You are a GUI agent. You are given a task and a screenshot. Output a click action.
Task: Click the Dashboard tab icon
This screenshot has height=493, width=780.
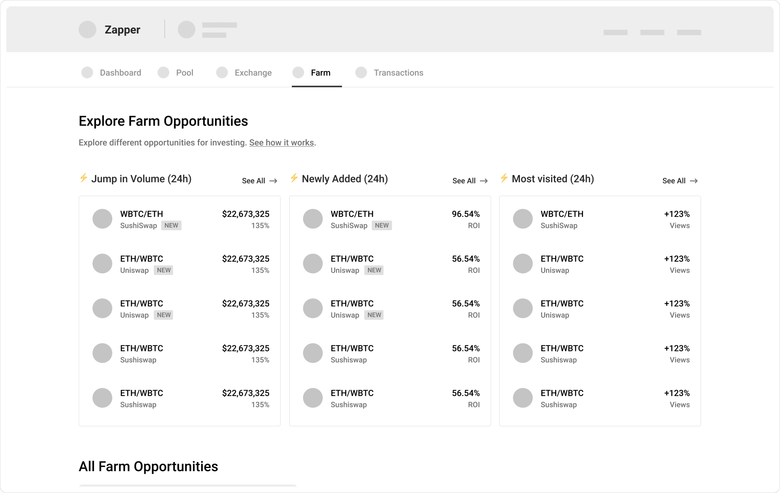pyautogui.click(x=87, y=73)
